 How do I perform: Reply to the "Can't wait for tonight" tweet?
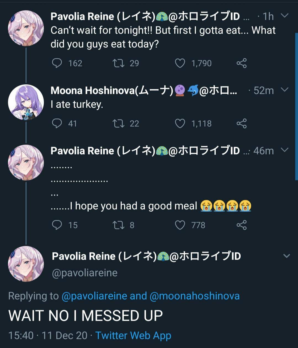tap(57, 63)
